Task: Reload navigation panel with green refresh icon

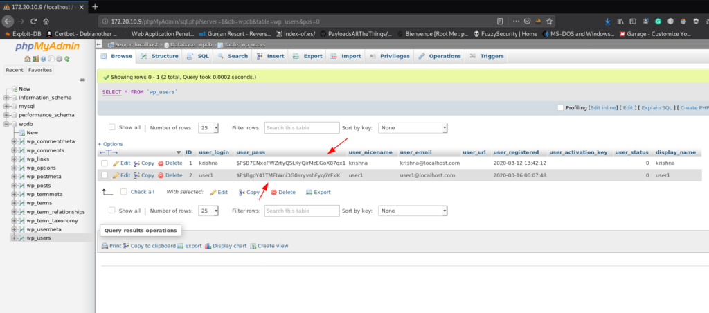Action: pyautogui.click(x=67, y=59)
